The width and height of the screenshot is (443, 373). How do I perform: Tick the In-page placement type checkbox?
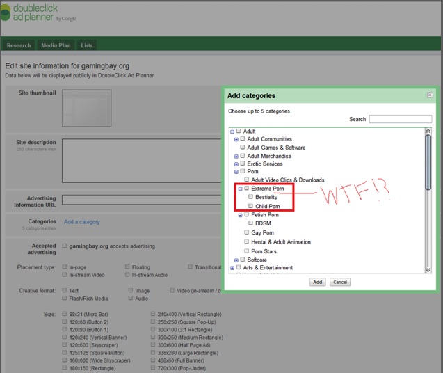pyautogui.click(x=65, y=267)
